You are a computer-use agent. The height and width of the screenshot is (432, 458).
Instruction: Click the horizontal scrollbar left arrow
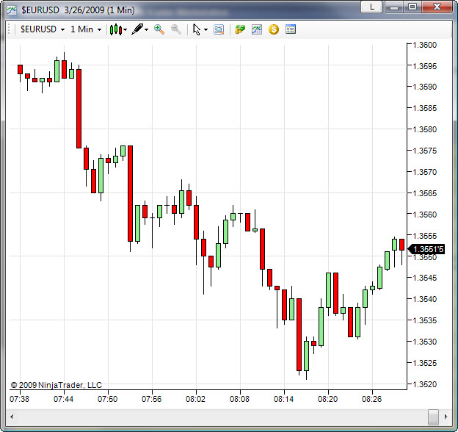12,417
